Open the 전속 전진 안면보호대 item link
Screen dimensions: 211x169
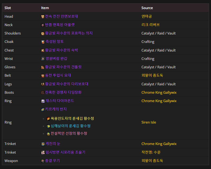pos(61,16)
